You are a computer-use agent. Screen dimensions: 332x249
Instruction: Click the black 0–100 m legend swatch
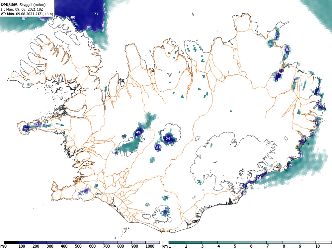click(x=11, y=242)
